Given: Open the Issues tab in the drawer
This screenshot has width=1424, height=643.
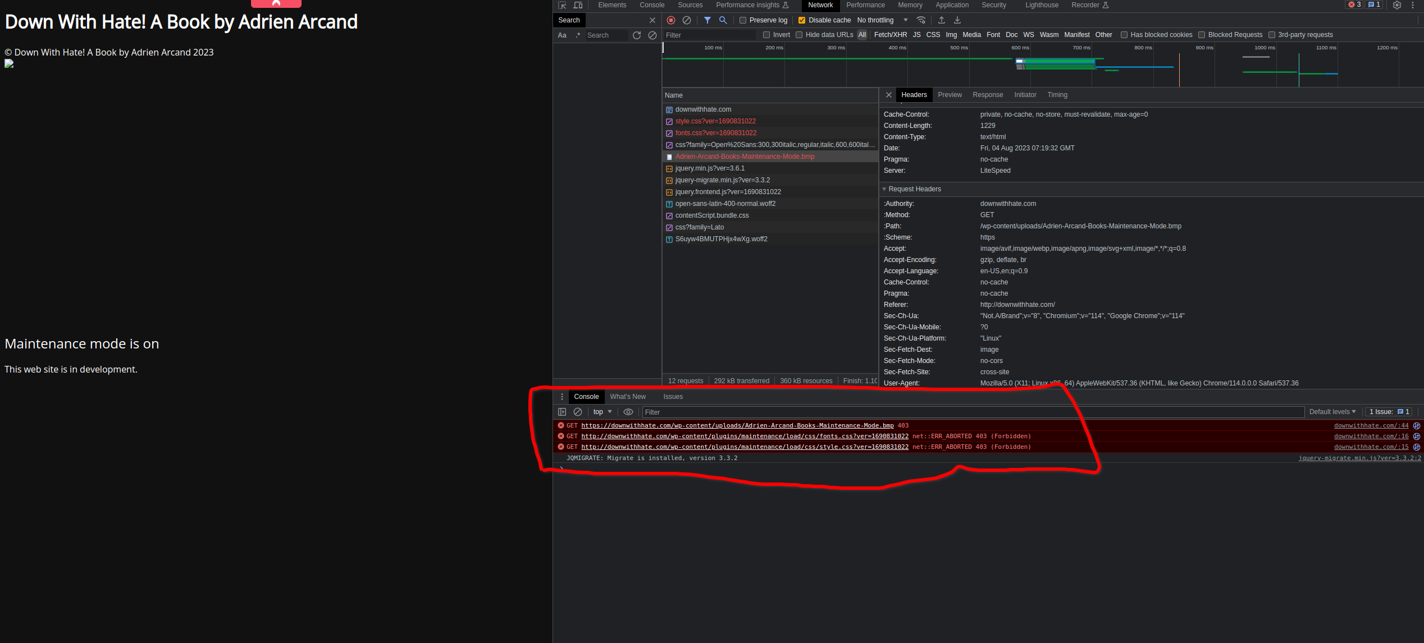Looking at the screenshot, I should pos(673,397).
